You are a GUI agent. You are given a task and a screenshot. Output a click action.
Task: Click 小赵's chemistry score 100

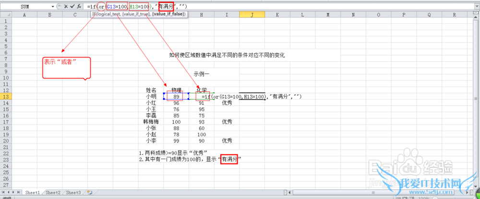tap(202, 134)
